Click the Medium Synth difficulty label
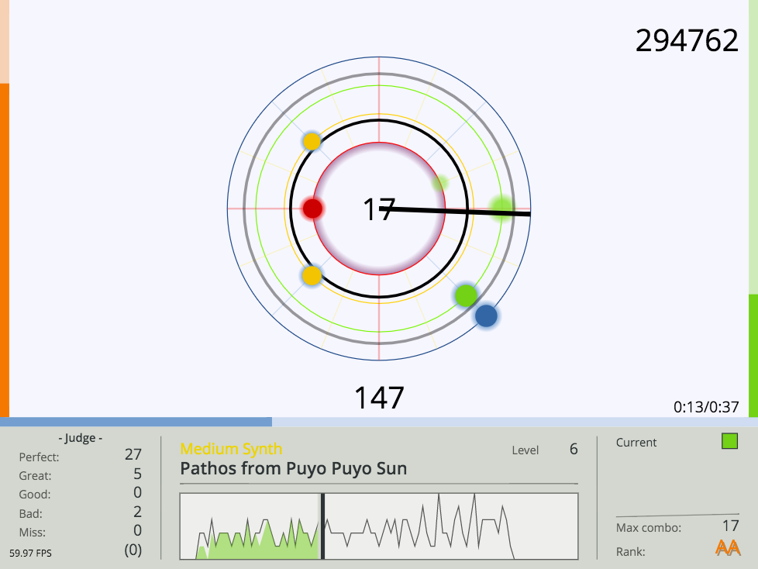The image size is (758, 569). tap(231, 449)
